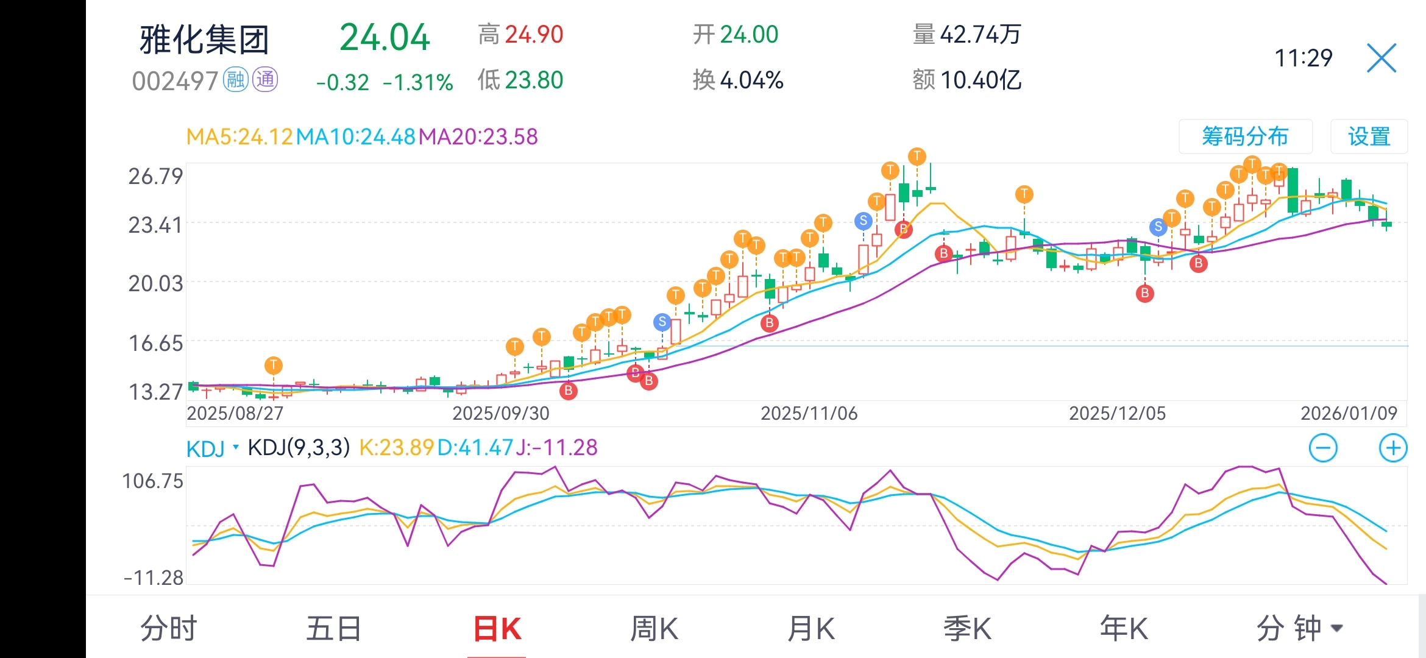Close the stock chart with X icon
This screenshot has width=1426, height=658.
1381,58
